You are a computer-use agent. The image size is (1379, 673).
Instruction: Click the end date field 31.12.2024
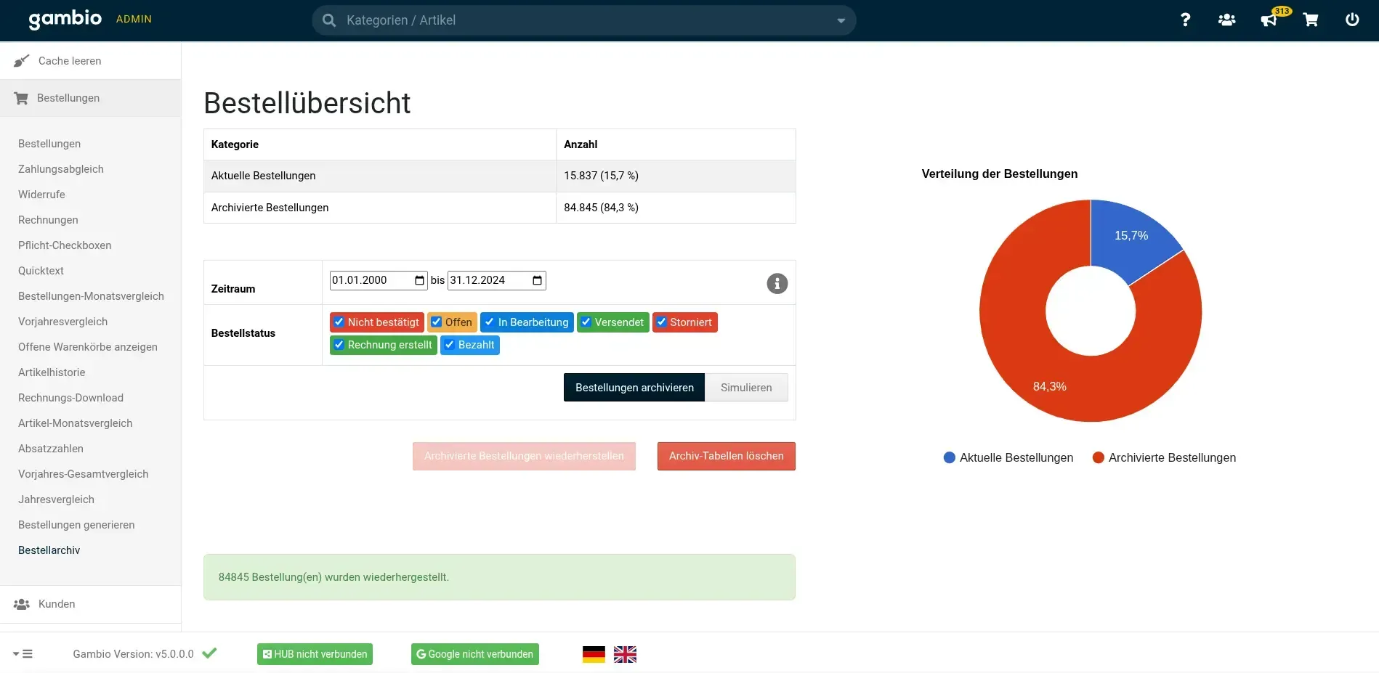(488, 280)
